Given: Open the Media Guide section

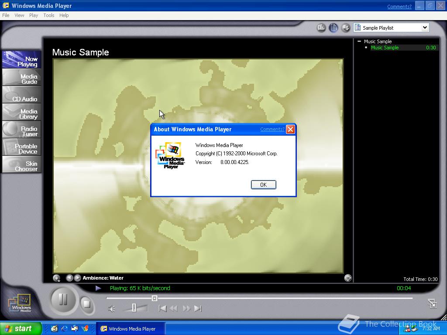Looking at the screenshot, I should point(22,77).
